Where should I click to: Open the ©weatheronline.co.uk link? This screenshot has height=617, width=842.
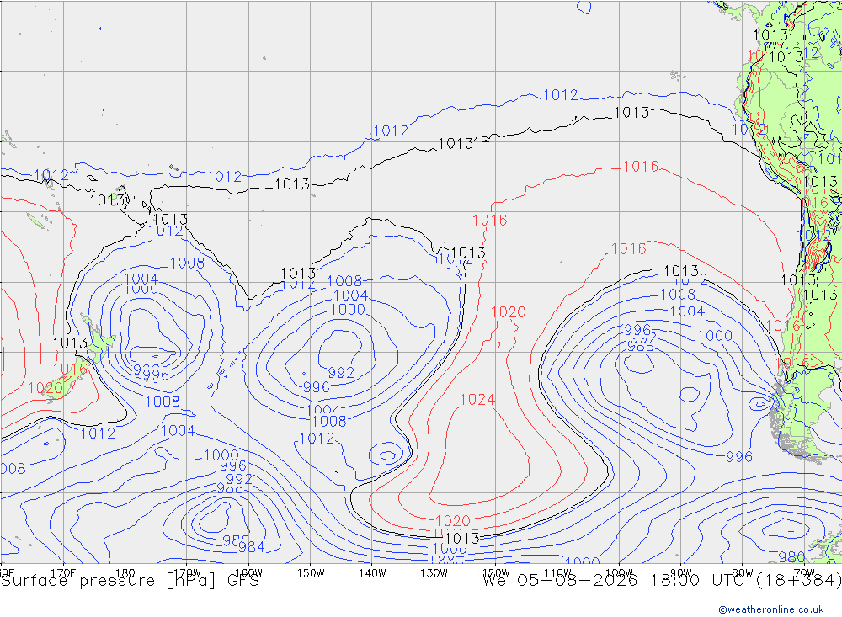coord(771,609)
